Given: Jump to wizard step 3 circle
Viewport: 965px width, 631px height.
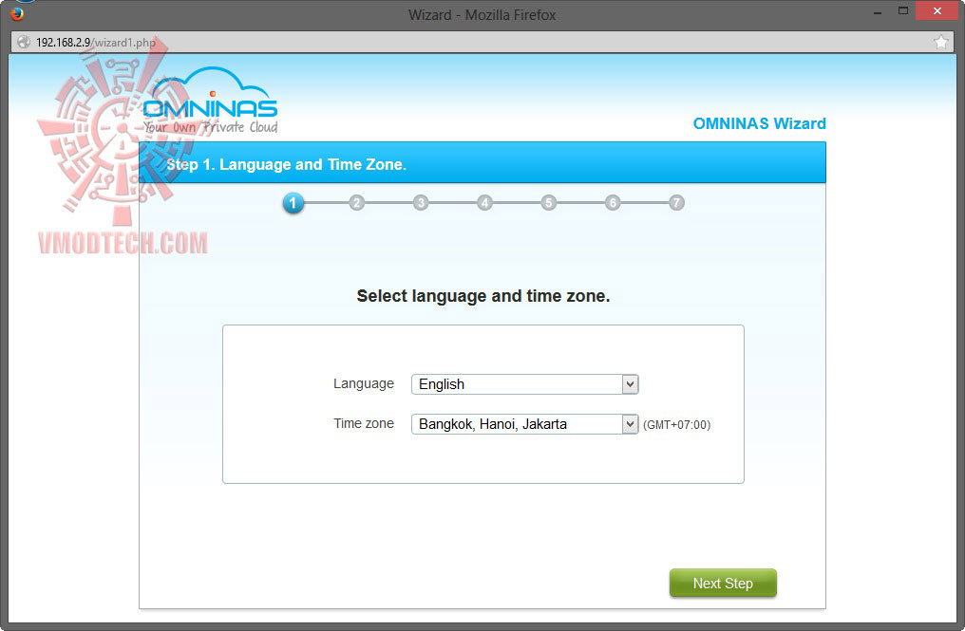Looking at the screenshot, I should click(421, 203).
